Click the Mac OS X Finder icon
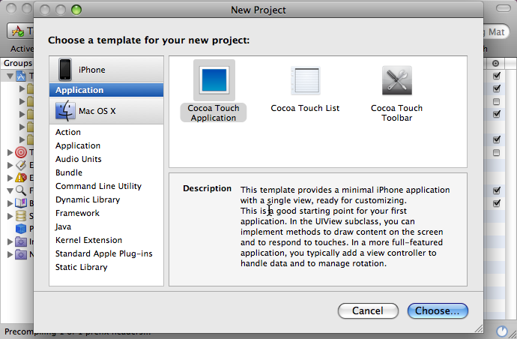This screenshot has width=517, height=339. pos(65,110)
